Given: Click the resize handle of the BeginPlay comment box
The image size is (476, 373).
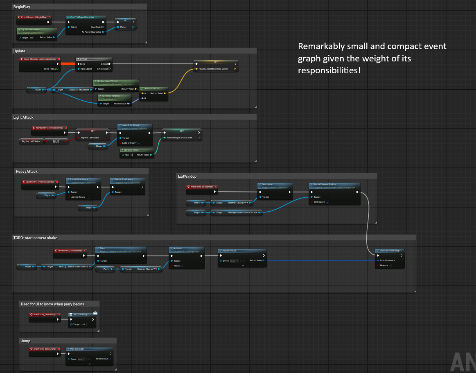Looking at the screenshot, I should tap(146, 43).
